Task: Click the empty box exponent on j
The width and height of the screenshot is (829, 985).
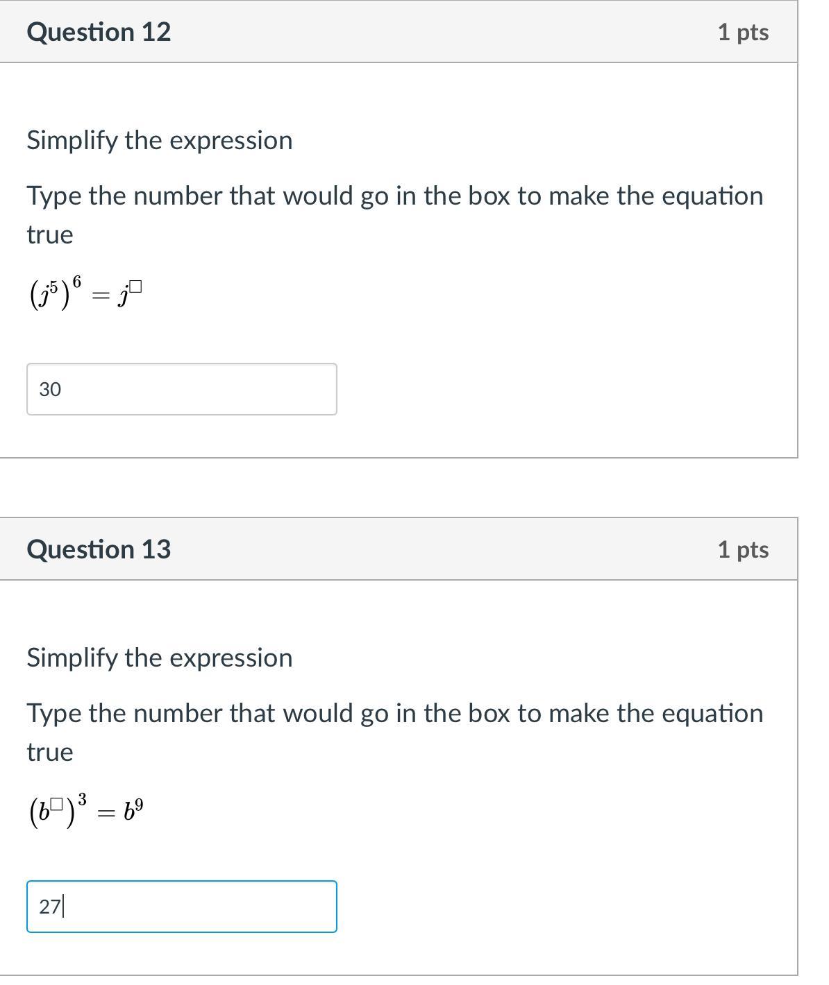Action: pos(135,286)
